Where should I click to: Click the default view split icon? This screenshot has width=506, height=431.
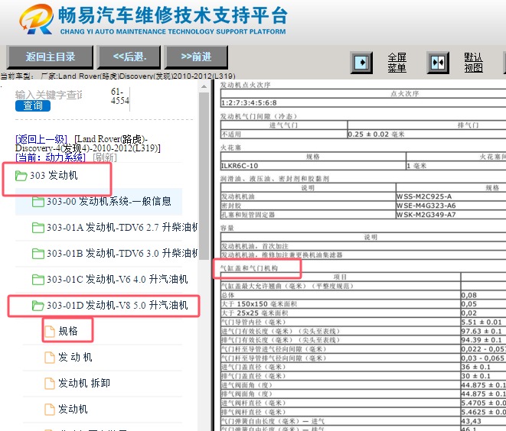(x=438, y=62)
